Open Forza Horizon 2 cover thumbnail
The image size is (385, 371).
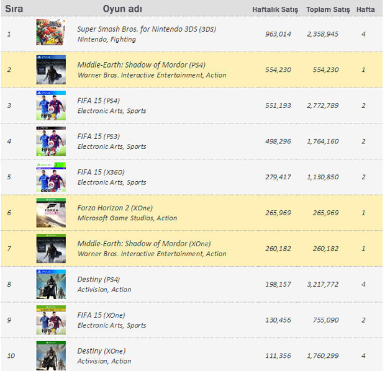[x=51, y=213]
